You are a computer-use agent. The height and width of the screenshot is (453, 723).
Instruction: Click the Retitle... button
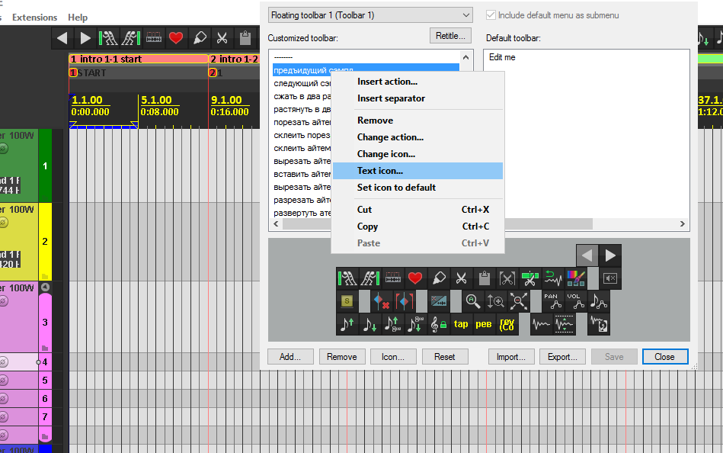449,36
